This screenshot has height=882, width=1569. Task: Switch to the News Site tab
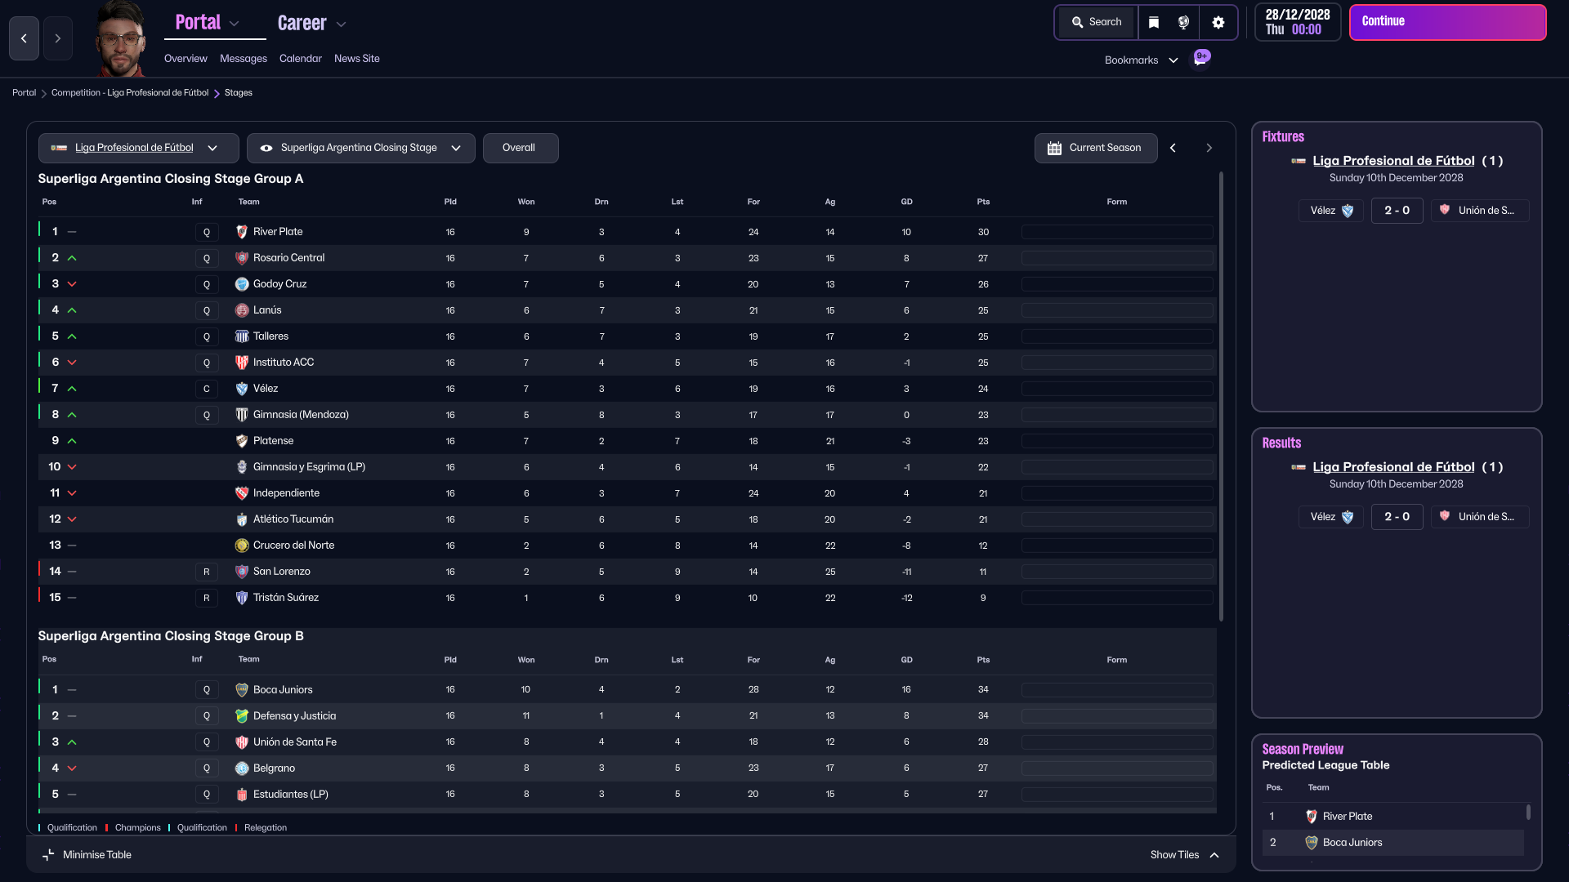356,59
